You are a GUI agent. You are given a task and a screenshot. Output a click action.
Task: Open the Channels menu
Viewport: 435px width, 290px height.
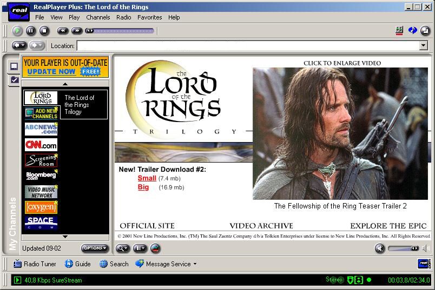click(98, 17)
